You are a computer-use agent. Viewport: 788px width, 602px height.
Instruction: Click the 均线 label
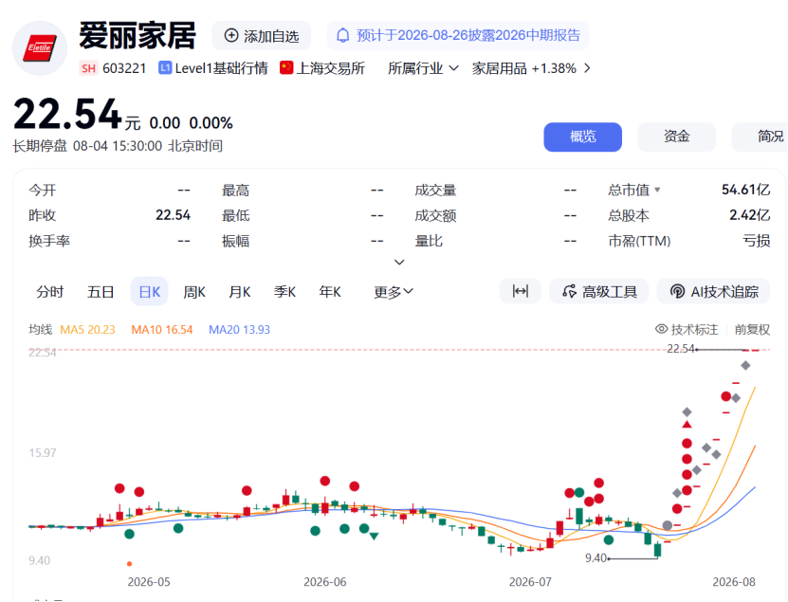[x=40, y=330]
